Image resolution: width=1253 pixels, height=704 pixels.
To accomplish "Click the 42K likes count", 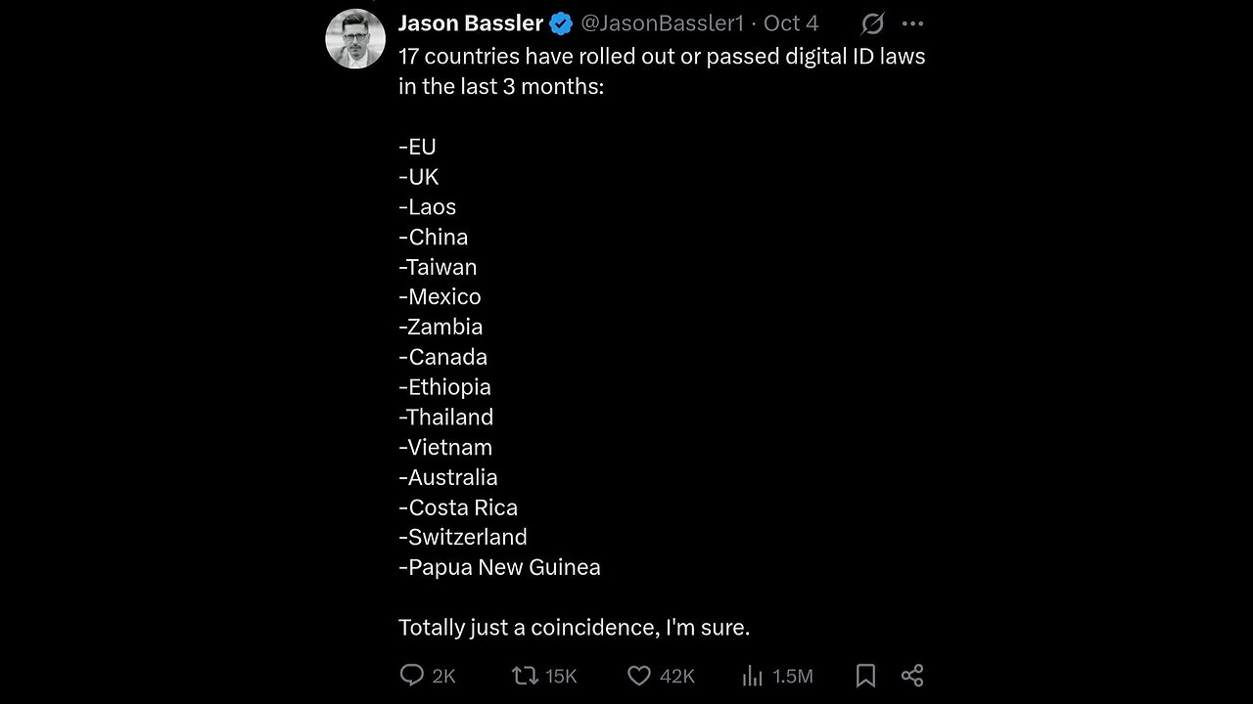I will point(676,676).
